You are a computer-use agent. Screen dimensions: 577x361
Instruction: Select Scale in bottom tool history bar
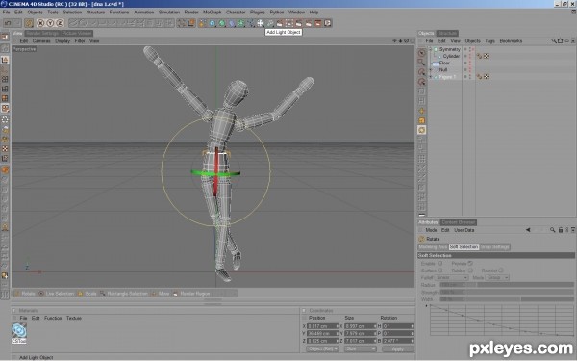point(88,294)
